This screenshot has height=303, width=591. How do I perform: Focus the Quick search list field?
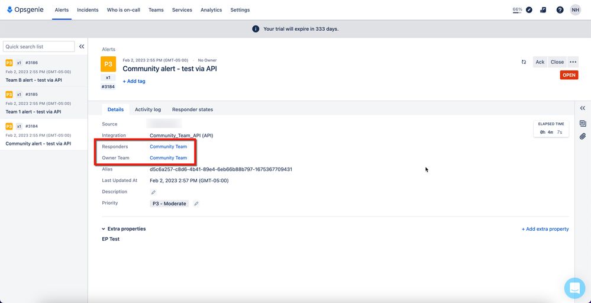[x=39, y=46]
